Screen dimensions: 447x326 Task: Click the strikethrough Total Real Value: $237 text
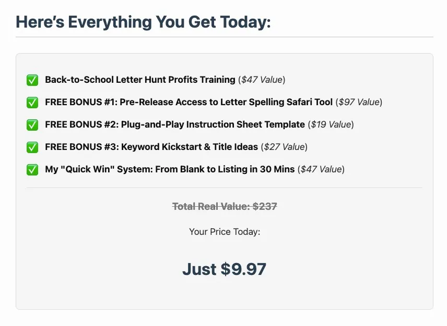(225, 206)
